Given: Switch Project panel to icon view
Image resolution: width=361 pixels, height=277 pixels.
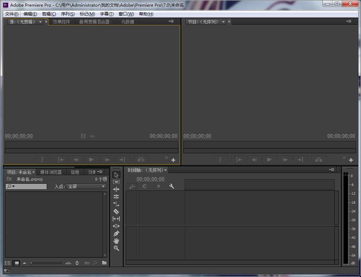Looking at the screenshot, I should click(17, 263).
